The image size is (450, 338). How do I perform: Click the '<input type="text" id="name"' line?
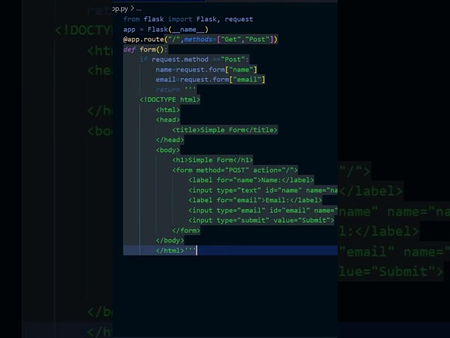point(263,190)
